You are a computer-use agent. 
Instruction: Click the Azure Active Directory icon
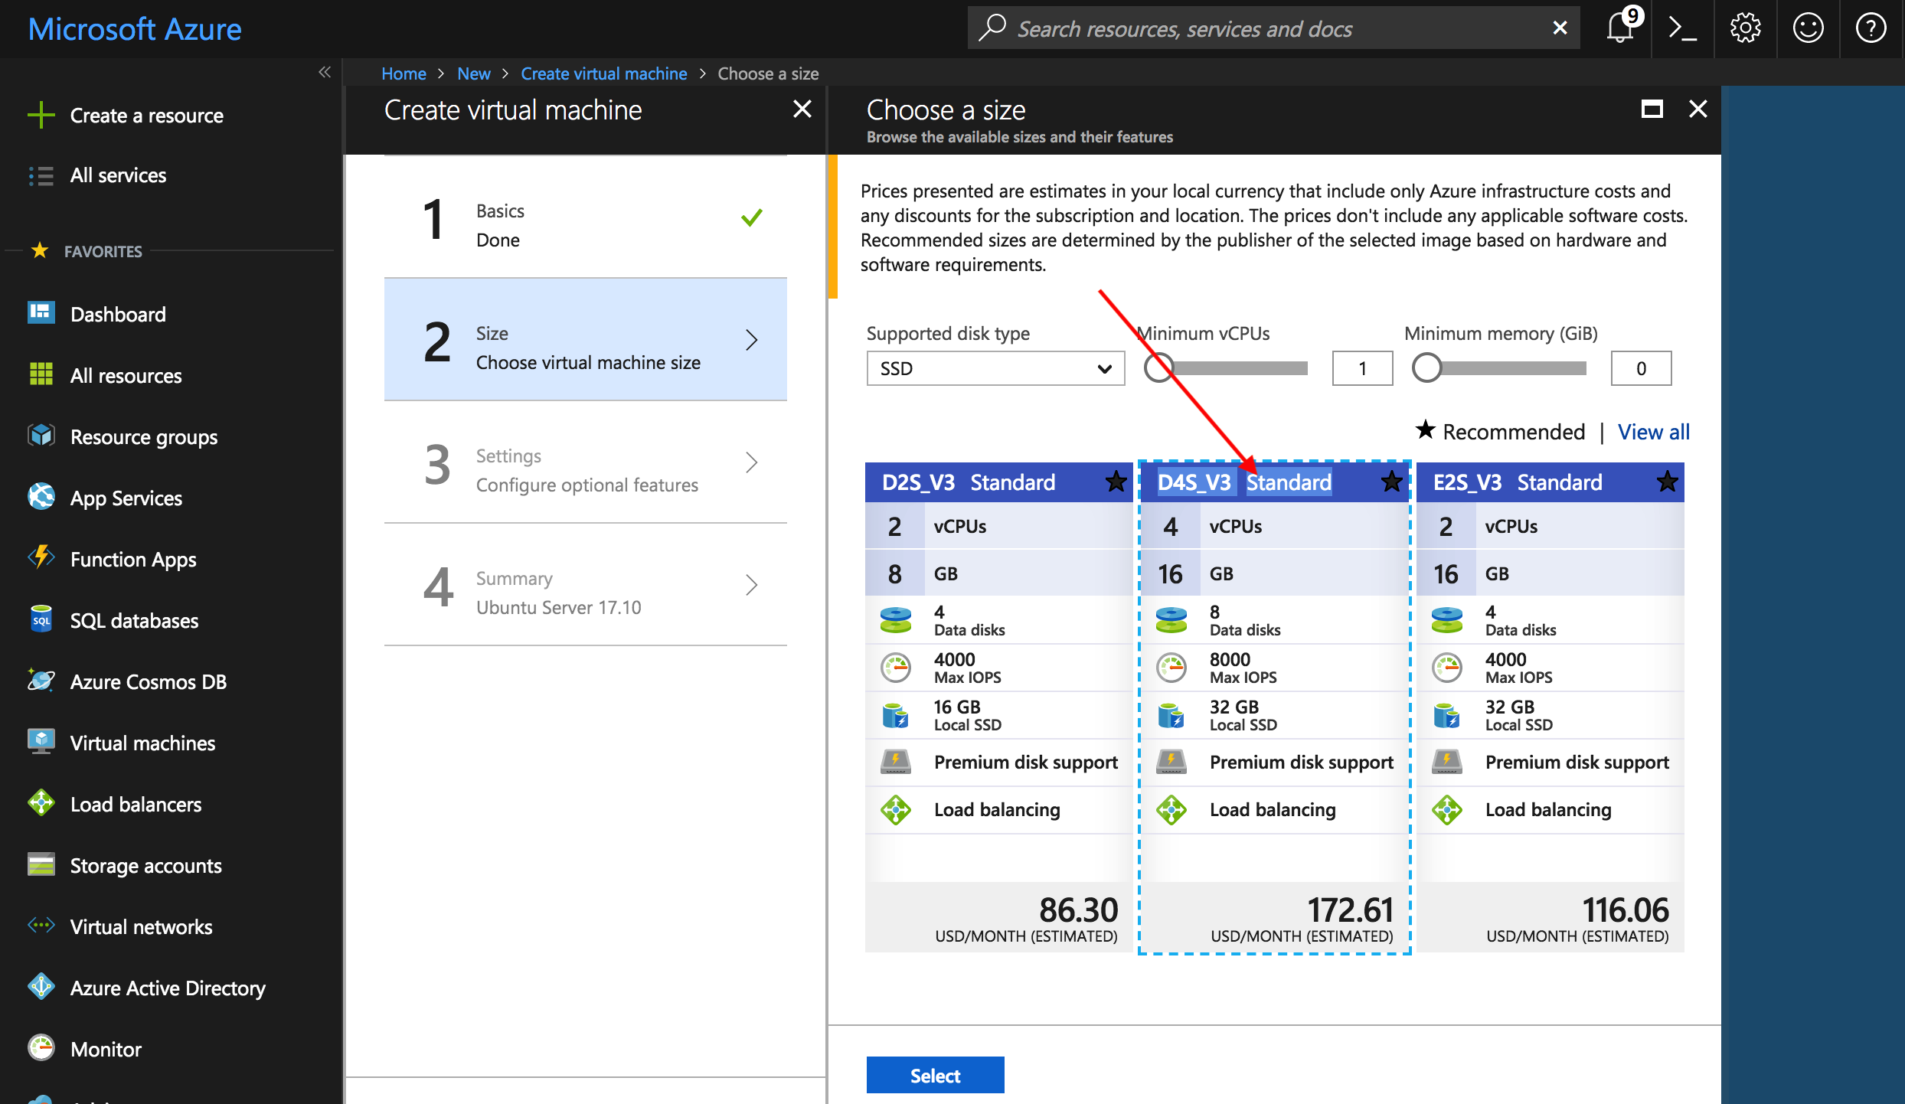click(41, 987)
